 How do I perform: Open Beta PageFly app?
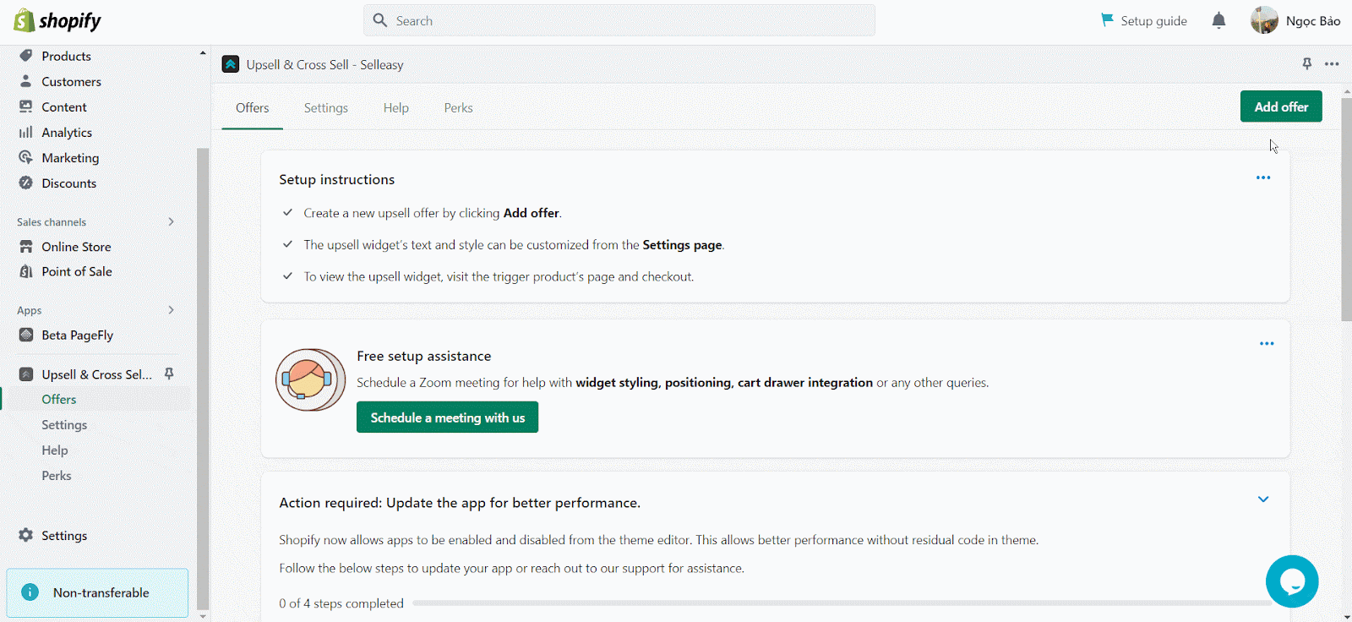coord(77,335)
